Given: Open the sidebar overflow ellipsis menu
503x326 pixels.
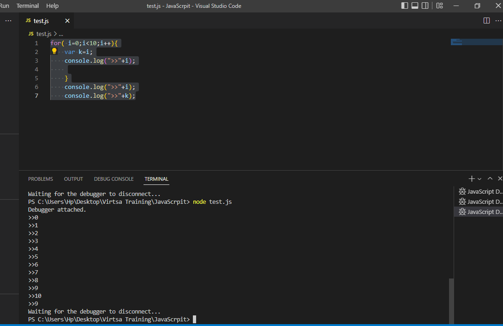Looking at the screenshot, I should 8,20.
